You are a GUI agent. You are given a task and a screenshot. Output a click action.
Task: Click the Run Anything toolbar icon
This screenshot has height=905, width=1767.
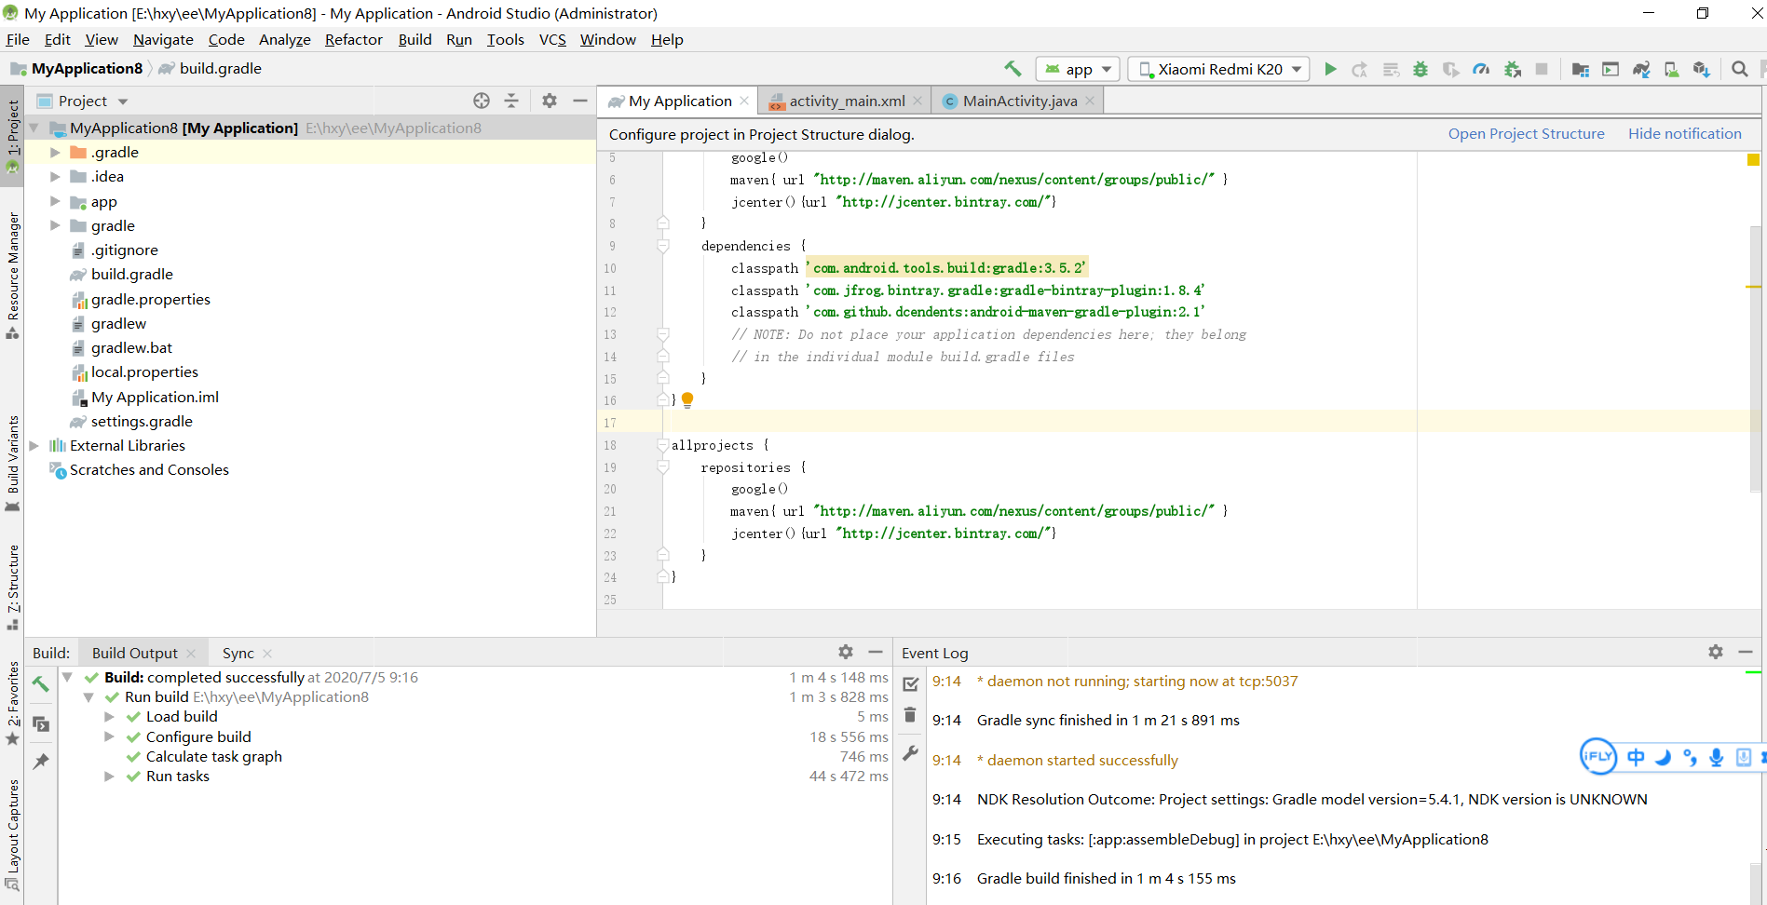pos(1611,69)
